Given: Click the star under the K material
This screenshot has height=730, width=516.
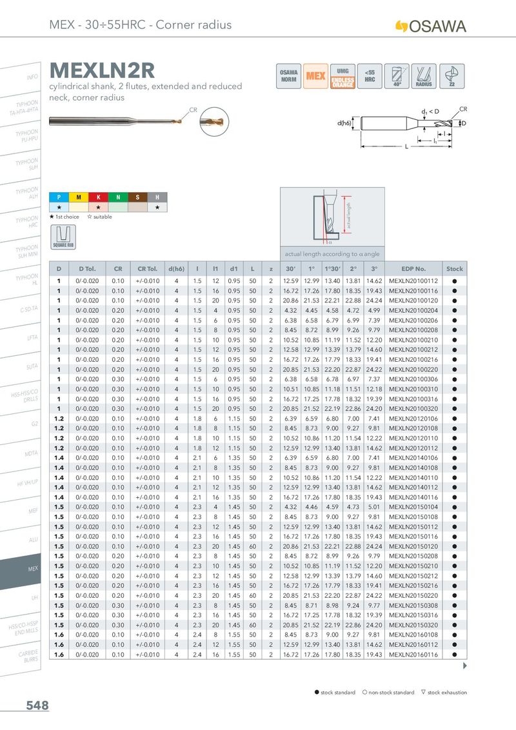Looking at the screenshot, I should coord(98,207).
